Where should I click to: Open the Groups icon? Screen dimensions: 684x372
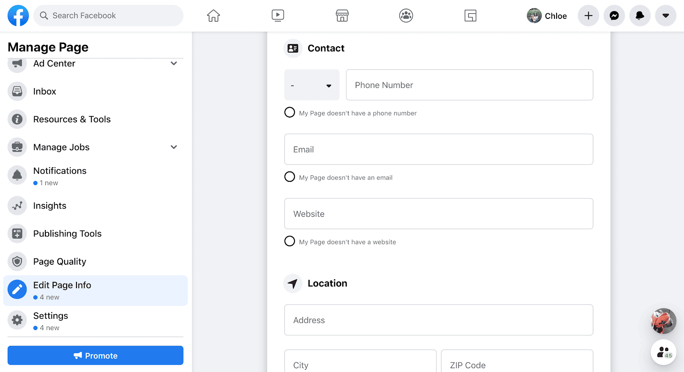click(406, 16)
